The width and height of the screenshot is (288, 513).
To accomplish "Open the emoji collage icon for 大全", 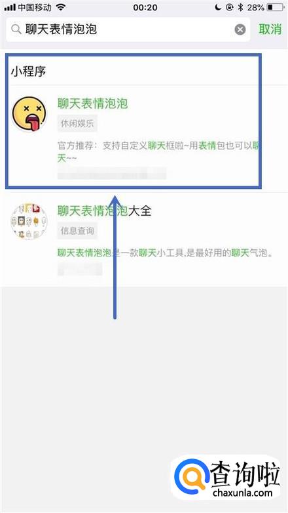I will (x=29, y=221).
